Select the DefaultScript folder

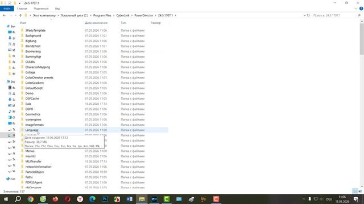34,88
